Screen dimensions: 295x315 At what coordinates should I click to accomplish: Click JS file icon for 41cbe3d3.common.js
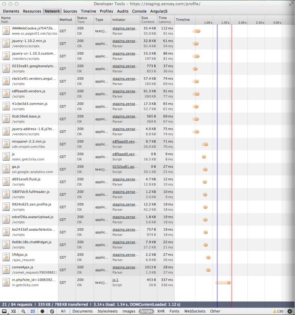[6, 106]
